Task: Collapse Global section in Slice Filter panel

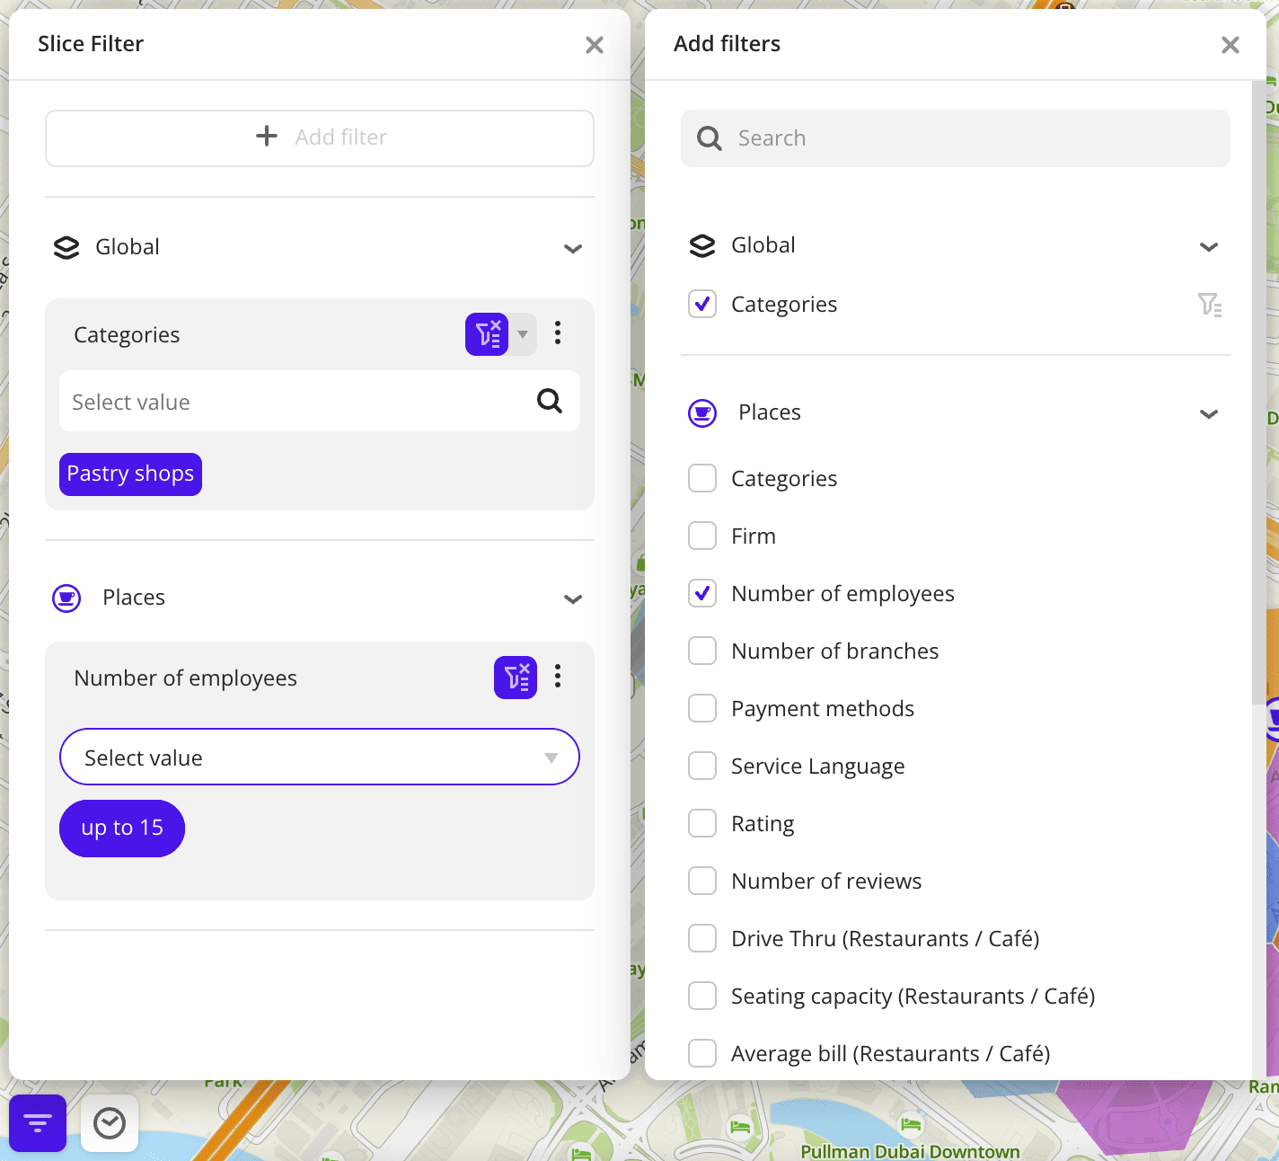Action: pos(573,248)
